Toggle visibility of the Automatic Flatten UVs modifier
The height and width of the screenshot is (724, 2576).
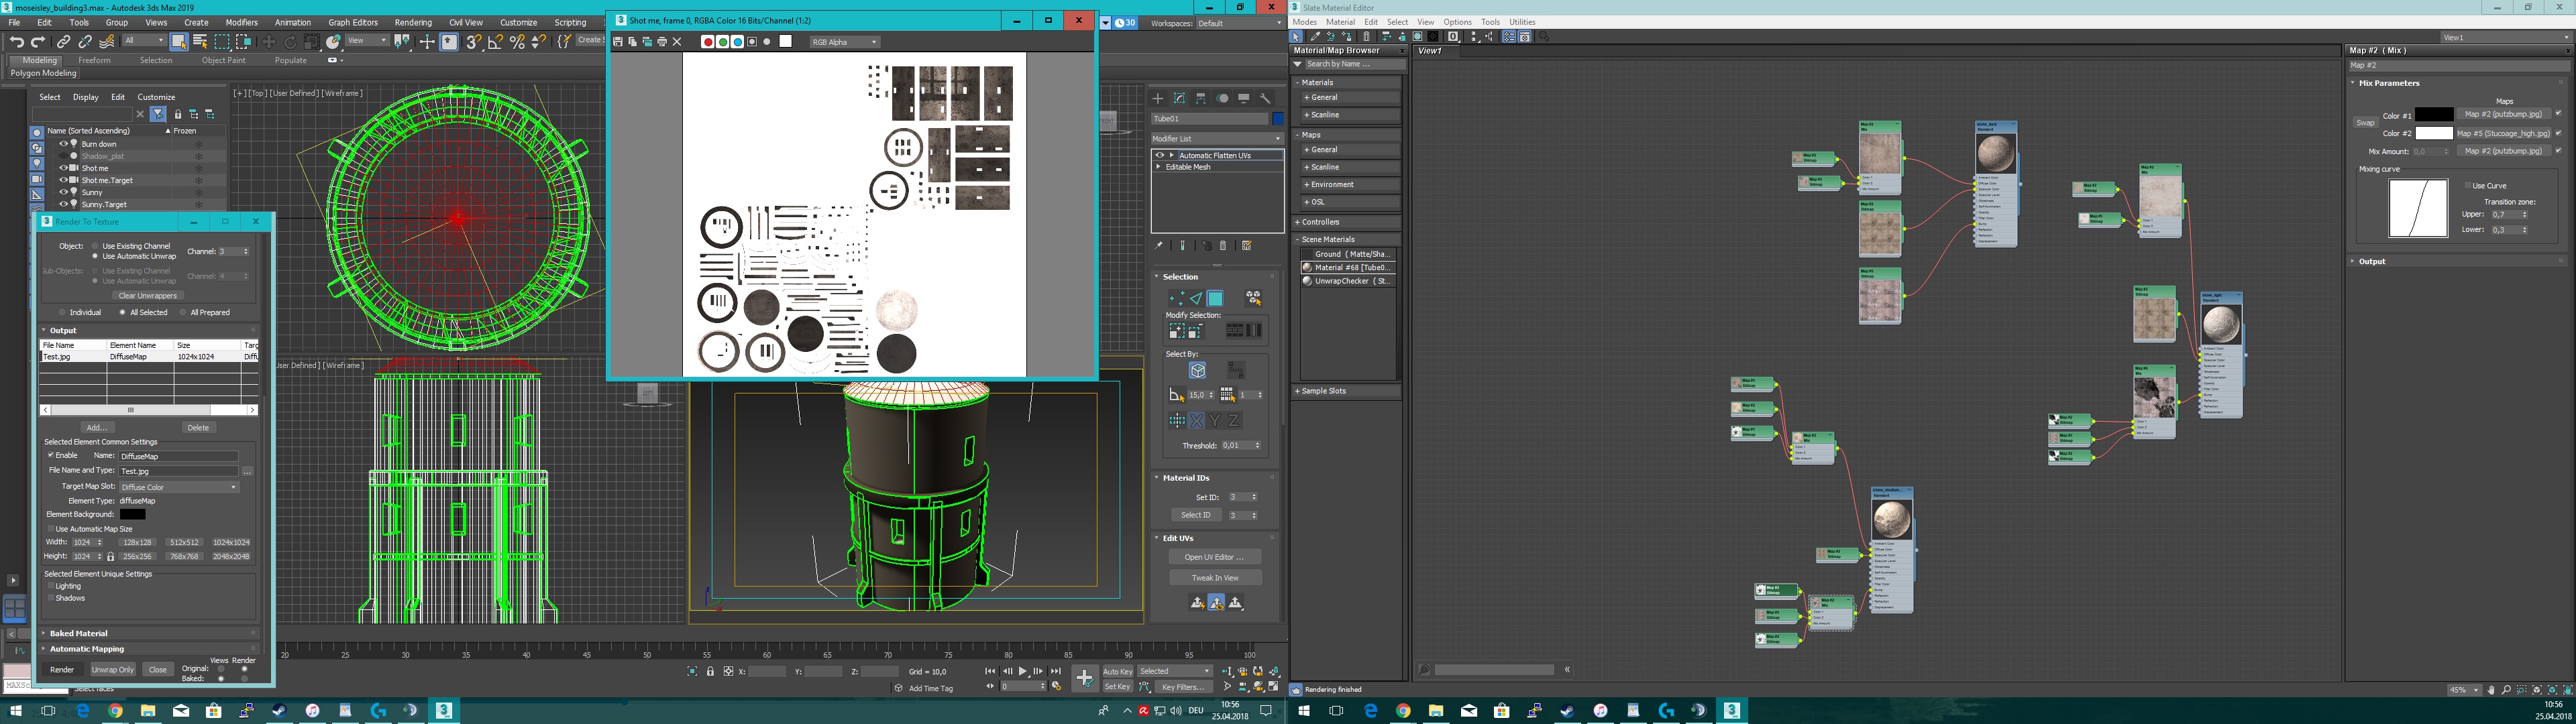[1160, 156]
